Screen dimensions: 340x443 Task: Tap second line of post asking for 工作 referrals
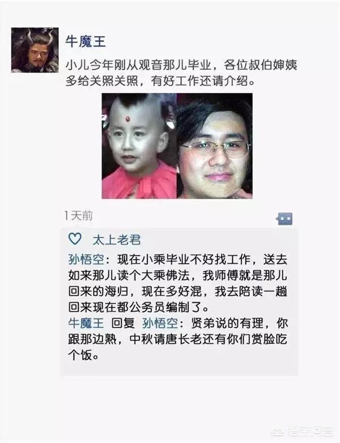[x=160, y=81]
